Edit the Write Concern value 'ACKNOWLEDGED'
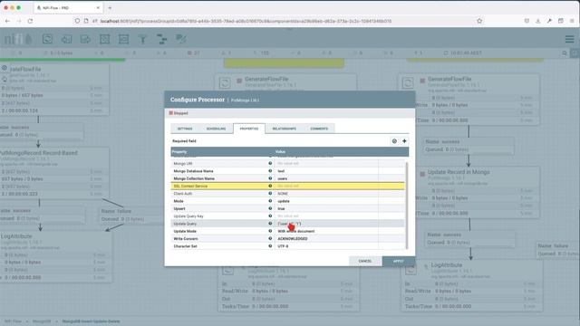 point(326,238)
